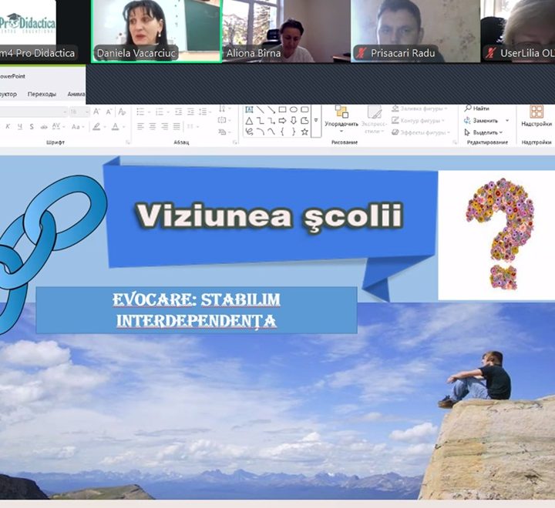Open the Анимация ribbon tab

(x=76, y=94)
